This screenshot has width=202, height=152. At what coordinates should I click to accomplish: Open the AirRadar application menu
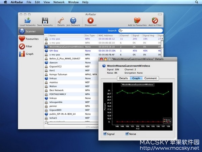(x=17, y=2)
